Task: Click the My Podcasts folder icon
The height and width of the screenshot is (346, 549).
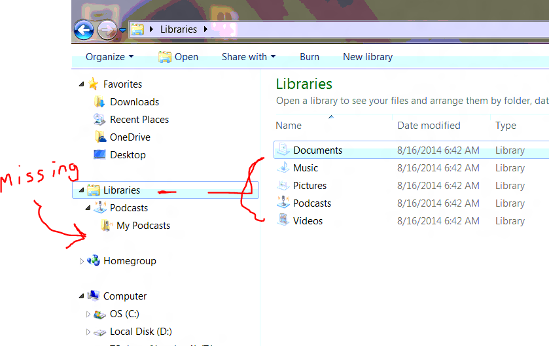Action: (107, 225)
